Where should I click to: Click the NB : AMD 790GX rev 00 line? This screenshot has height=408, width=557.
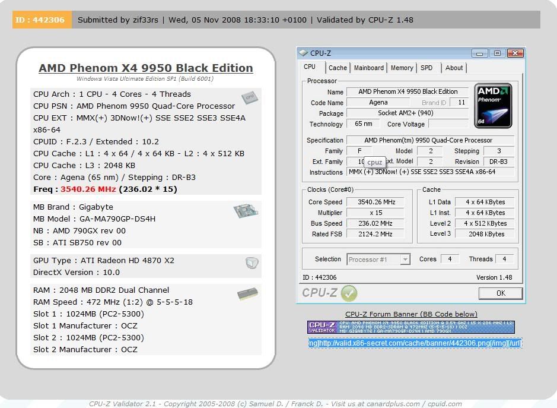pyautogui.click(x=79, y=231)
